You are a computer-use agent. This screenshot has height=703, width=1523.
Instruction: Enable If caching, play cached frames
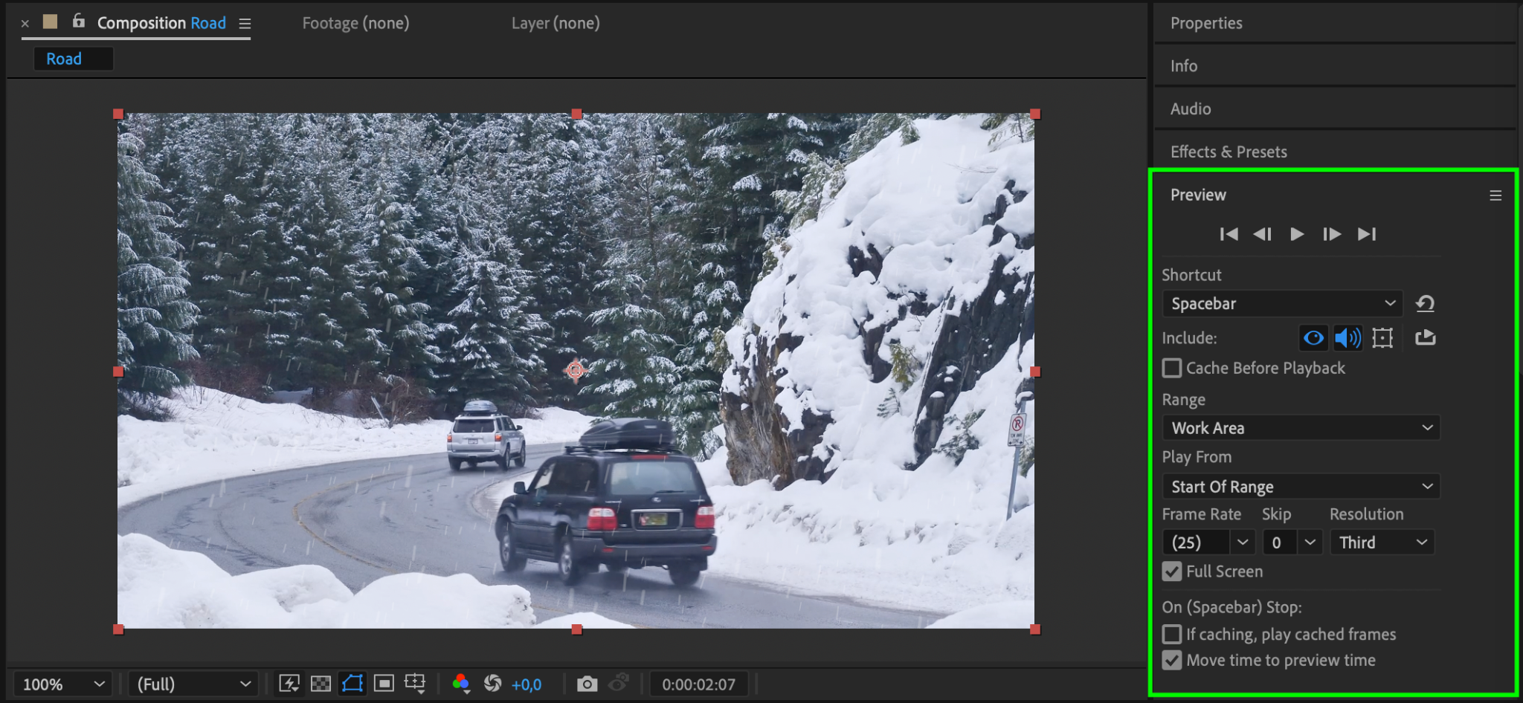(1172, 634)
